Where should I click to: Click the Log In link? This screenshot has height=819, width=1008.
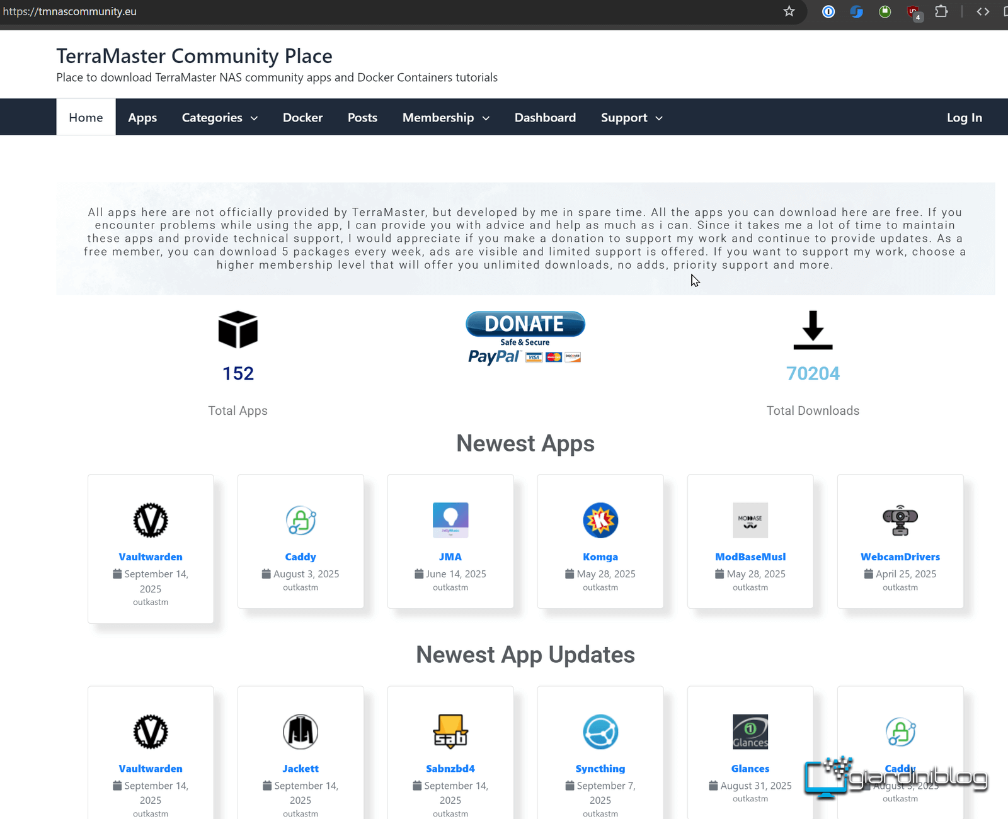964,118
